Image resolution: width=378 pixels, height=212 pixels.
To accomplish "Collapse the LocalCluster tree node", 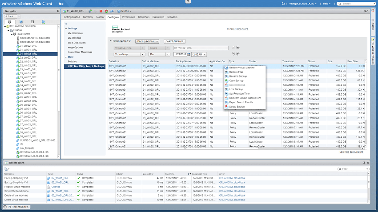I will 12,34.
